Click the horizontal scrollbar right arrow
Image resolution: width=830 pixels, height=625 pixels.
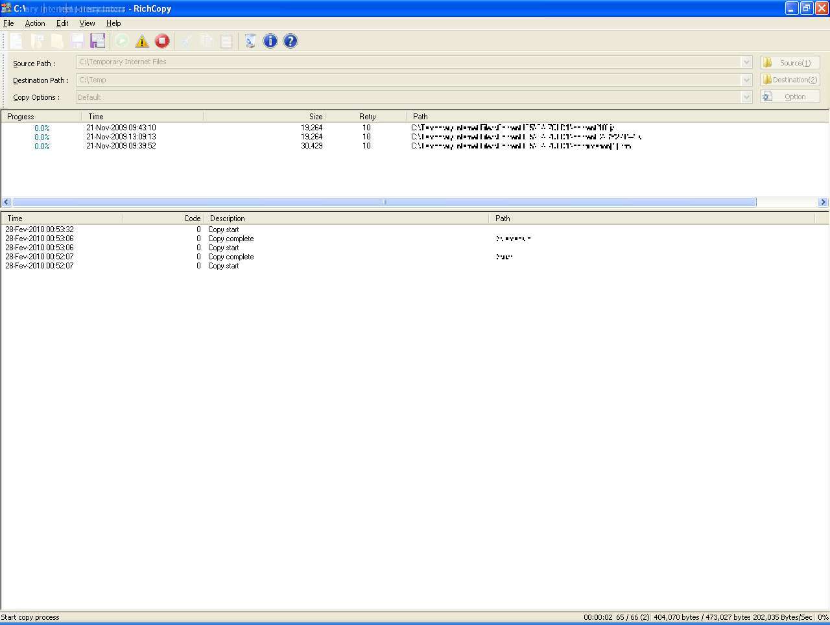tap(823, 202)
